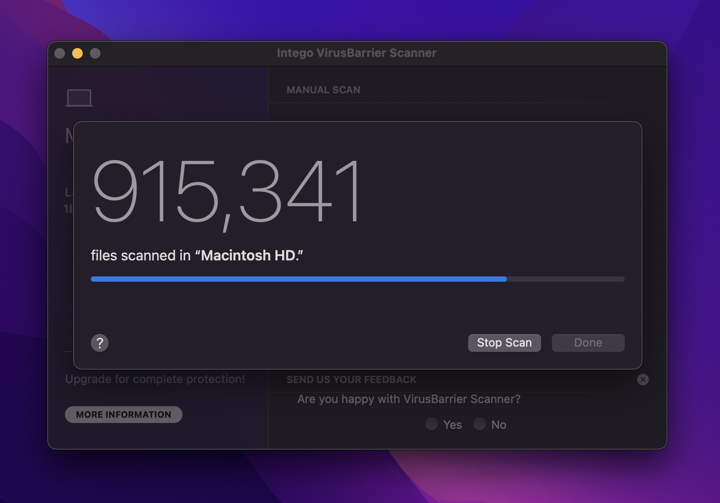Click the Intego VirusBarrier Scanner title bar
Image resolution: width=720 pixels, height=503 pixels.
(x=356, y=52)
